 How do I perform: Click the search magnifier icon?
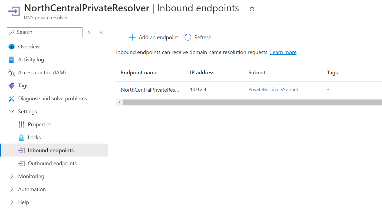click(x=12, y=32)
